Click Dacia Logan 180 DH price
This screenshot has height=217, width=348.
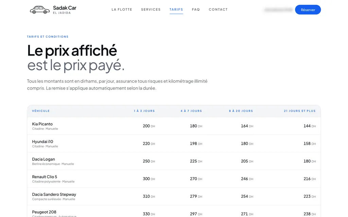(310, 161)
